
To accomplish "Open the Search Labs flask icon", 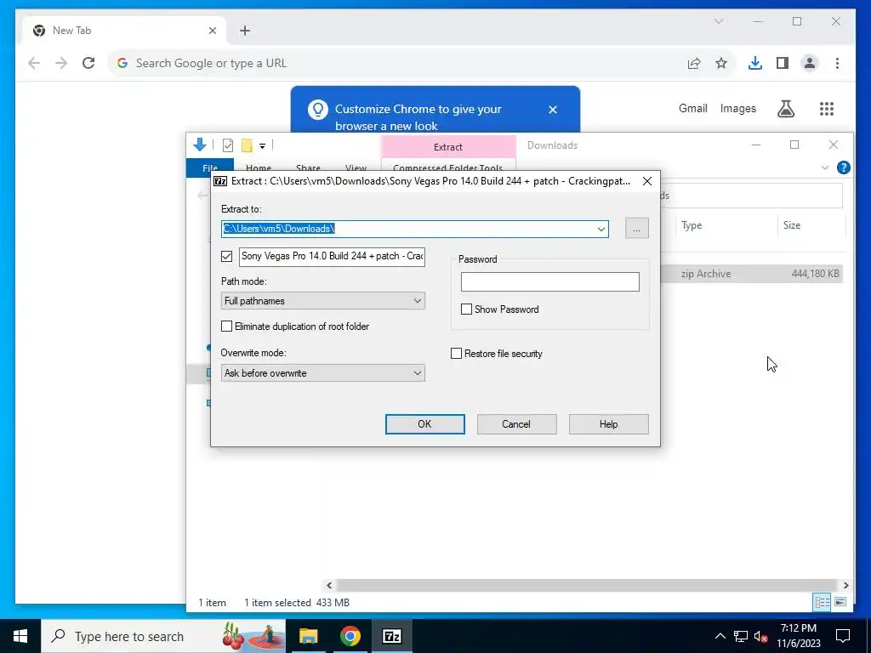I will point(785,109).
